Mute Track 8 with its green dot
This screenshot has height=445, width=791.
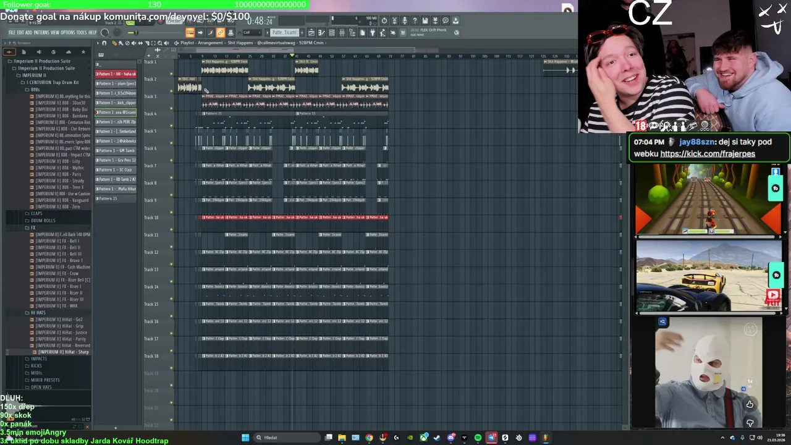tap(172, 195)
